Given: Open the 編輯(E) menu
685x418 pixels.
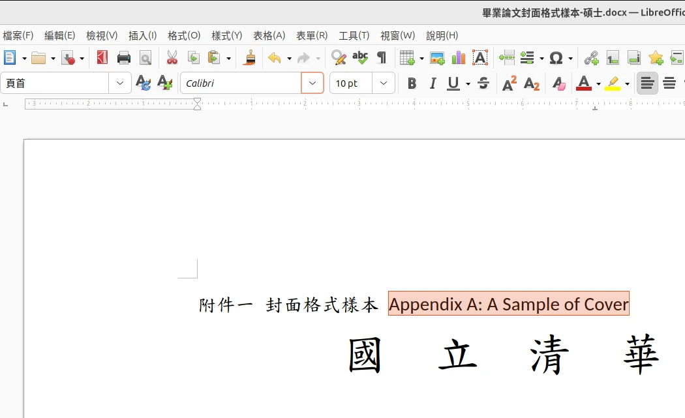Looking at the screenshot, I should (60, 35).
